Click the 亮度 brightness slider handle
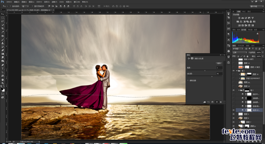The image size is (265, 144). [205, 71]
